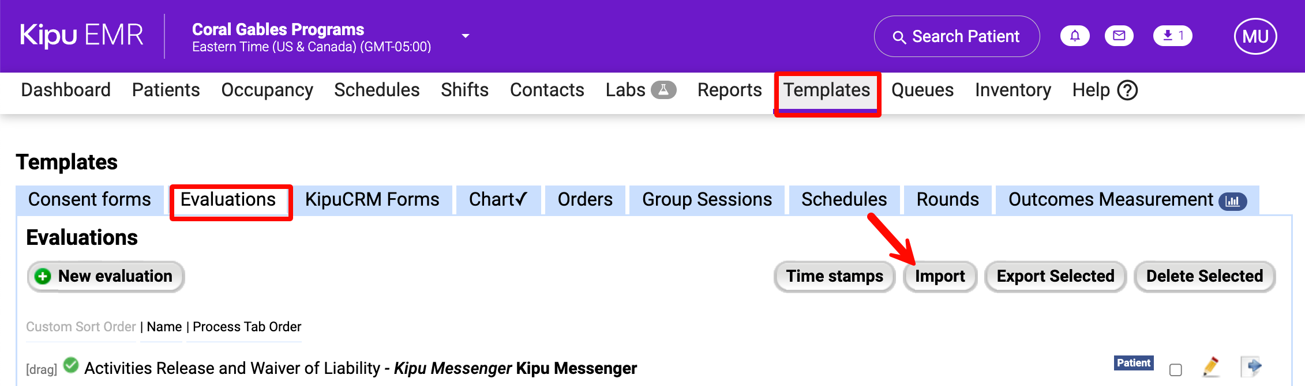1305x386 pixels.
Task: Go to the Reports menu
Action: [x=729, y=90]
